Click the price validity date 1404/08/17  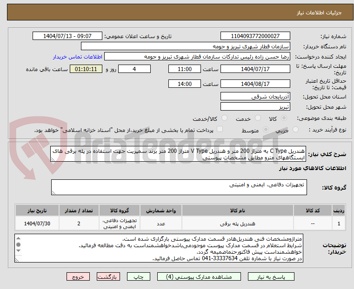[x=255, y=84]
